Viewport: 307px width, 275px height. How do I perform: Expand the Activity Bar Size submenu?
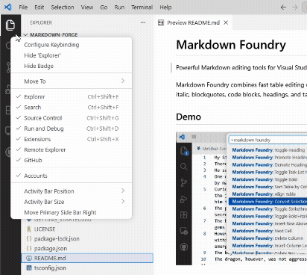pos(72,202)
